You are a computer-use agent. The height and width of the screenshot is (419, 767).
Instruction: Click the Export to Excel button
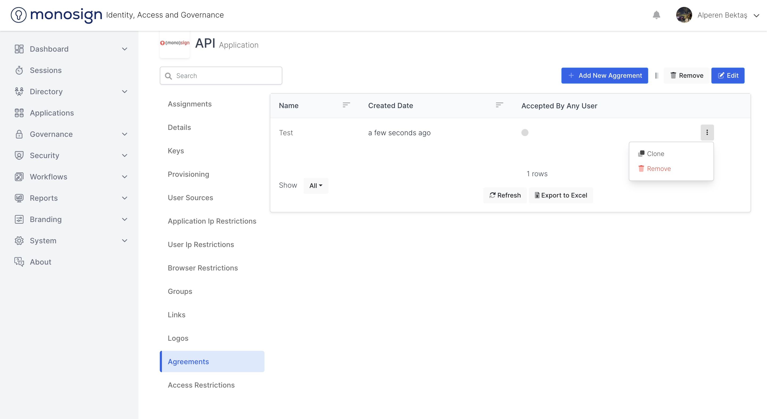[561, 195]
